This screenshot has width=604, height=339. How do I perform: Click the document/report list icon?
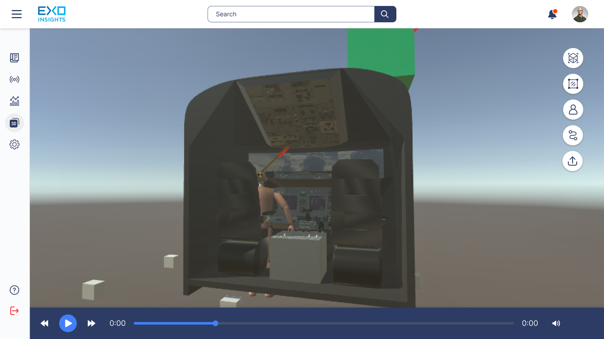pos(15,57)
